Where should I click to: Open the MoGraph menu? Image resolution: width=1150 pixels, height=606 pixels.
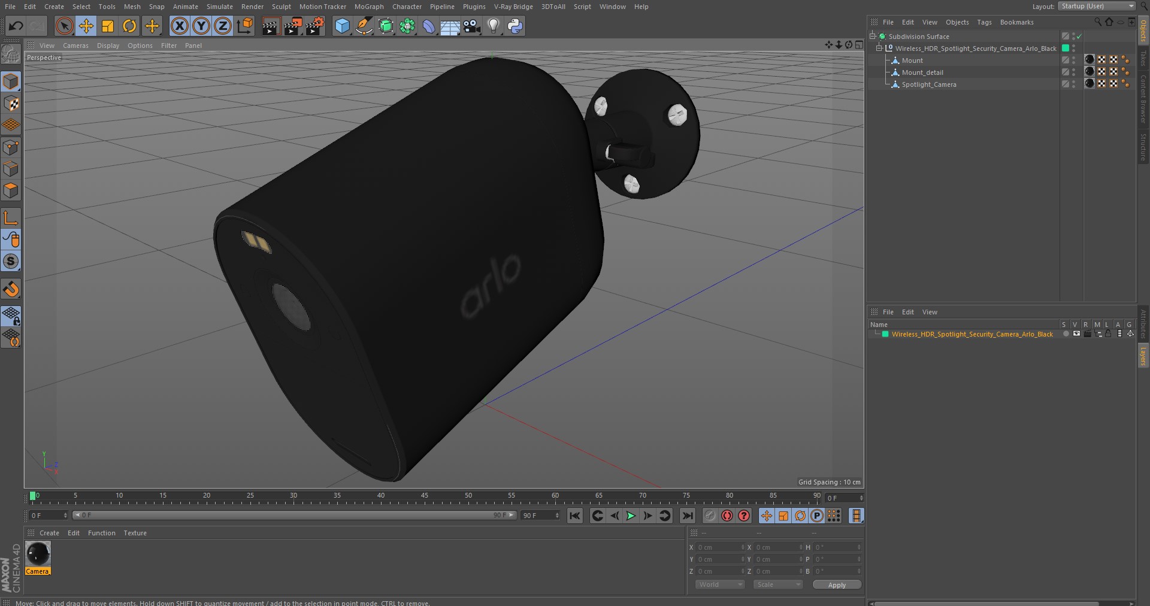(x=369, y=7)
